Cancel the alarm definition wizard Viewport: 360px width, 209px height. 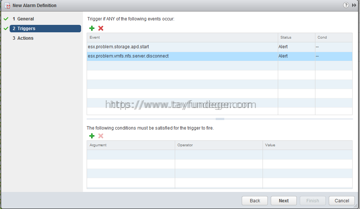pos(342,200)
